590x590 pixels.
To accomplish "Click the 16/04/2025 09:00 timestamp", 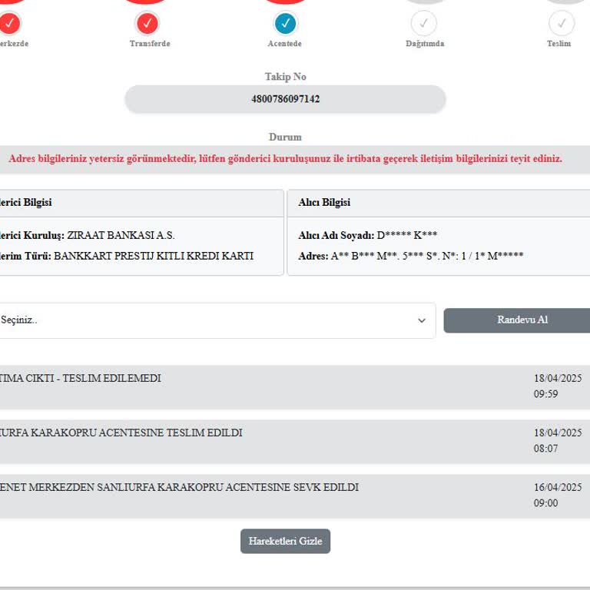I will point(558,496).
